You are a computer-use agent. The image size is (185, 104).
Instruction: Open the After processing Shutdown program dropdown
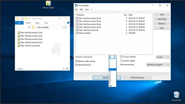pyautogui.click(x=158, y=65)
